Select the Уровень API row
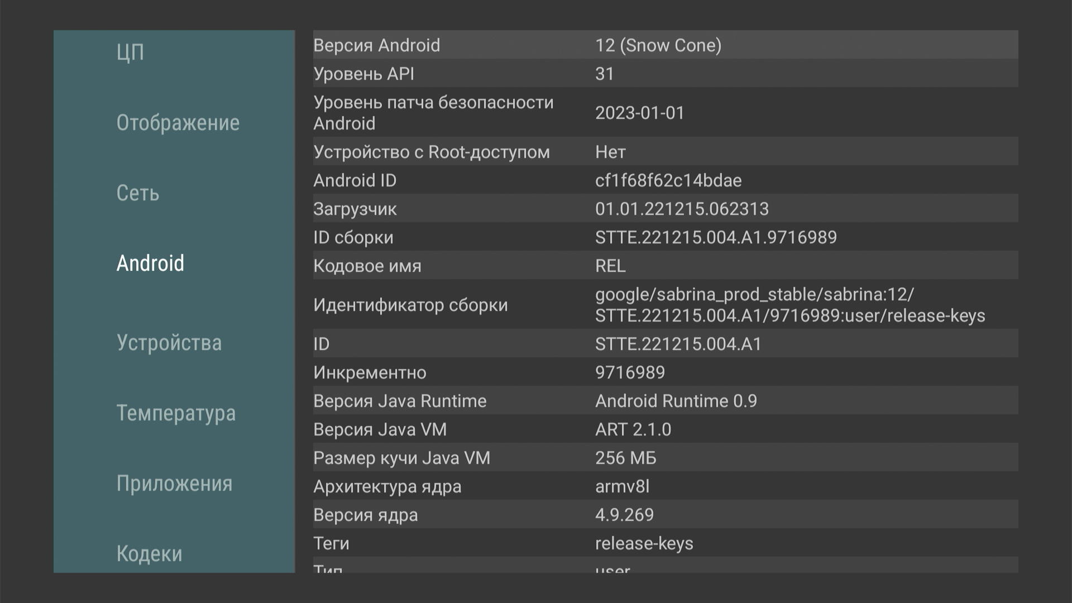1072x603 pixels. pyautogui.click(x=664, y=74)
